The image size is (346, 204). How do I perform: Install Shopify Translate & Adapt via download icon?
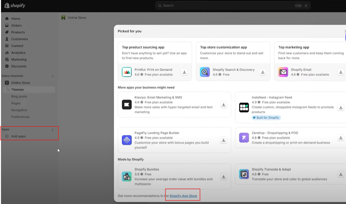[341, 174]
